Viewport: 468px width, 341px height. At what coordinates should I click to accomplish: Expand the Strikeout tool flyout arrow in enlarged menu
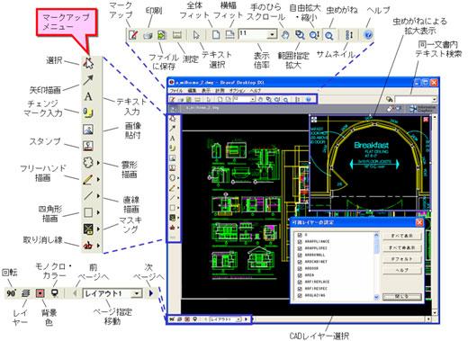click(x=98, y=246)
